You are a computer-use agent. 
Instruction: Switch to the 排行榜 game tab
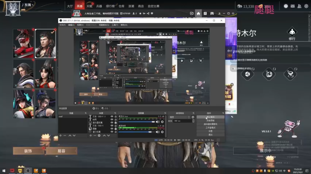coord(110,6)
